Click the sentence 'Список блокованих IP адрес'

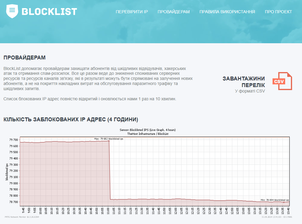90,99
